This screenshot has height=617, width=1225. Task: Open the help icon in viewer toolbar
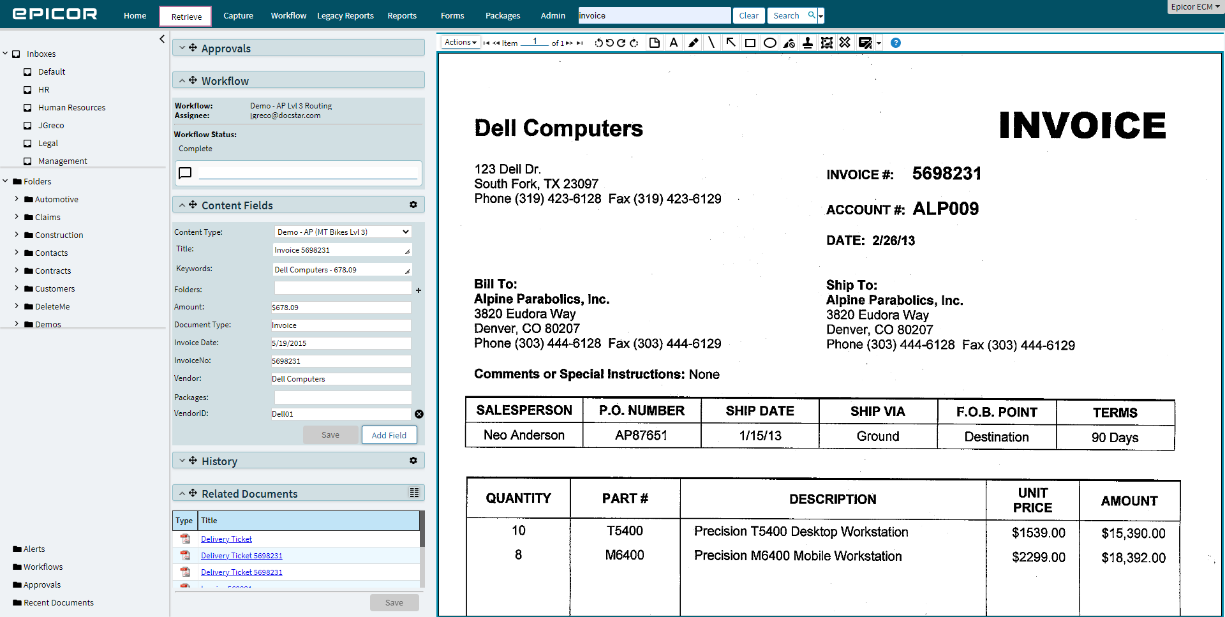(x=896, y=43)
